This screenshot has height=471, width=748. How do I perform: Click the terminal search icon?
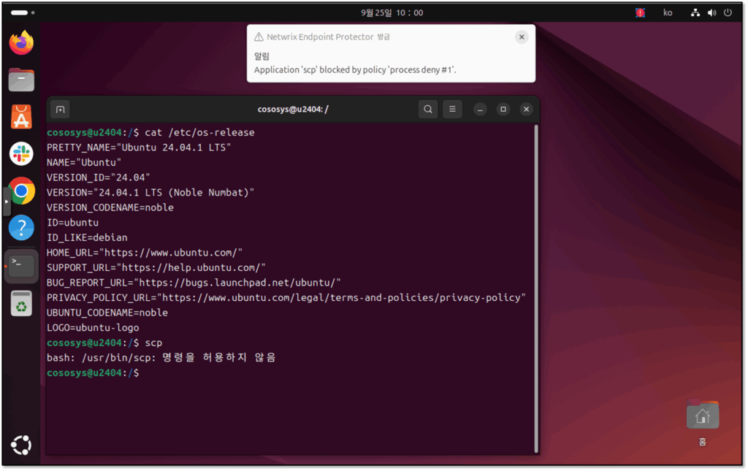coord(428,109)
